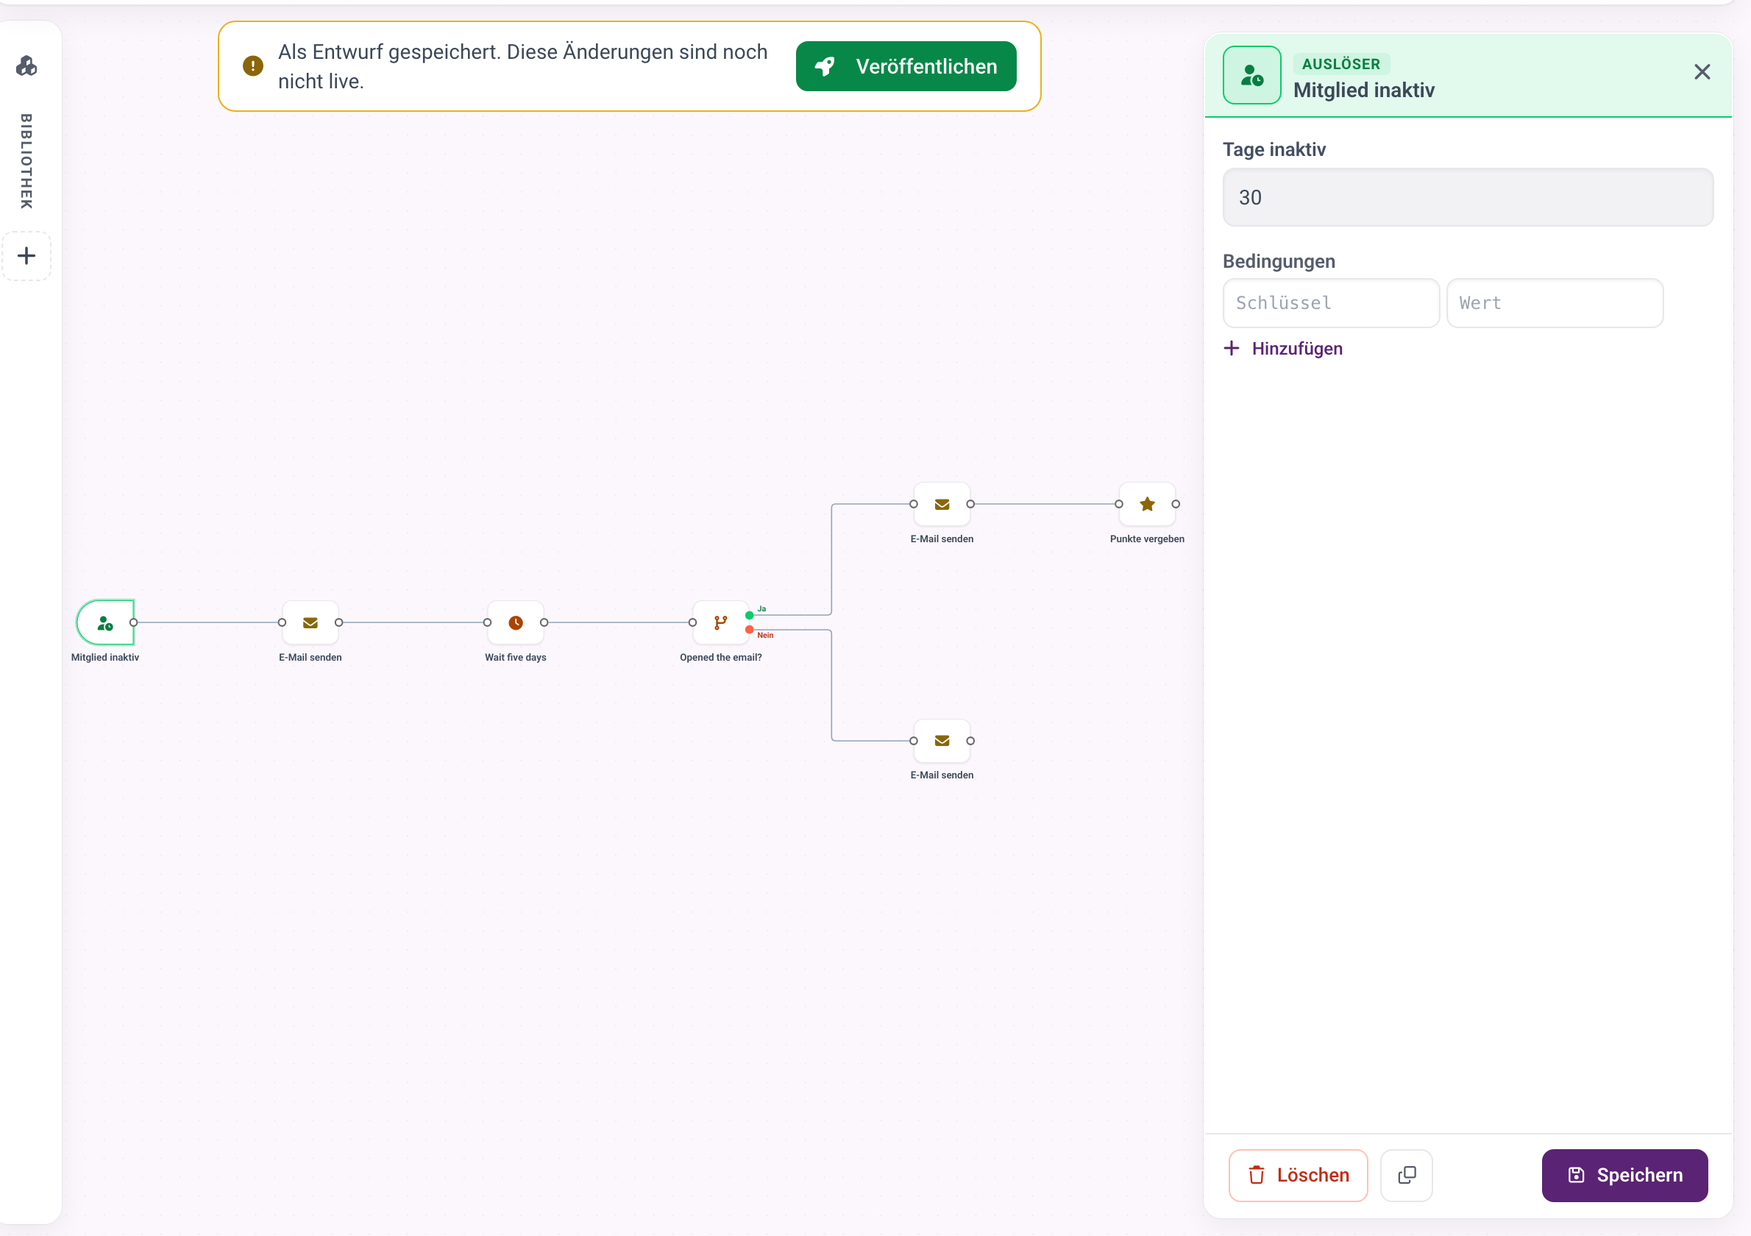This screenshot has width=1751, height=1236.
Task: Click the trigger icon in panel header
Action: coord(1251,76)
